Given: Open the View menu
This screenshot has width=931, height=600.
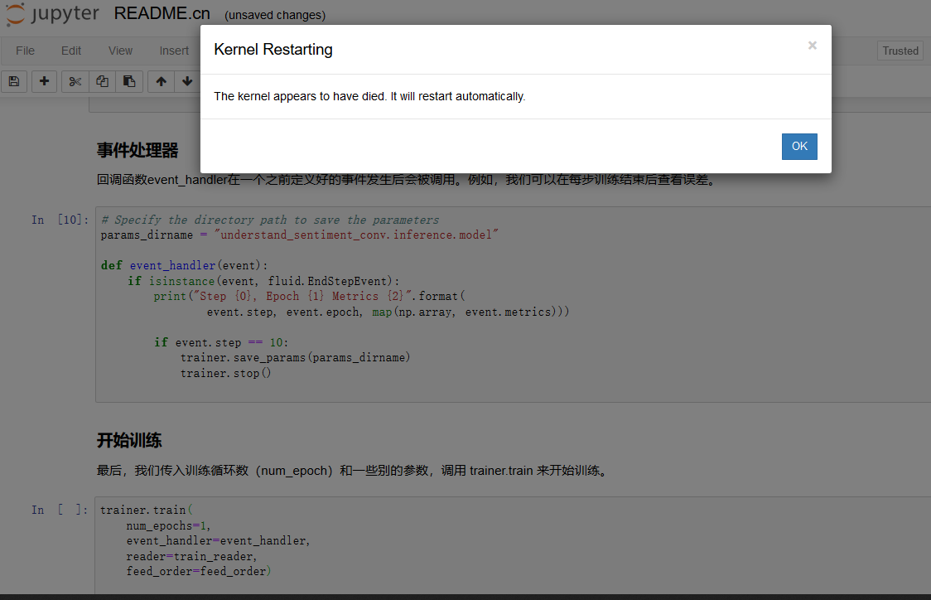Looking at the screenshot, I should pos(120,51).
